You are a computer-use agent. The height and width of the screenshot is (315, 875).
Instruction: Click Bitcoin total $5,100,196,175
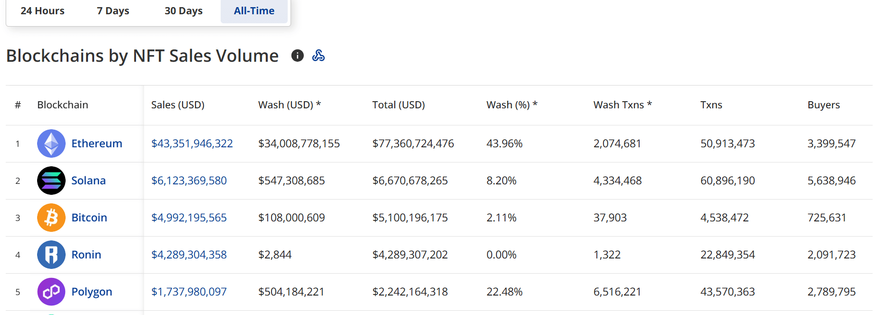click(410, 218)
